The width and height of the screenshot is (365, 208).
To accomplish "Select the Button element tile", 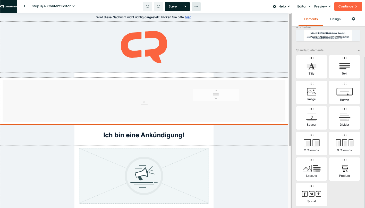I will [x=344, y=92].
